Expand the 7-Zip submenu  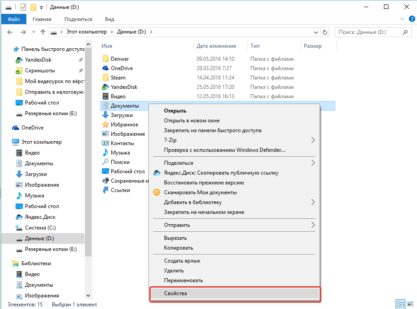pyautogui.click(x=313, y=140)
